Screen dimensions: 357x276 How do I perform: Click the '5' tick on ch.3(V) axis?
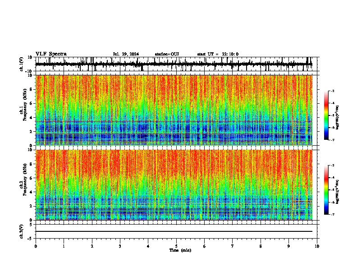point(31,225)
